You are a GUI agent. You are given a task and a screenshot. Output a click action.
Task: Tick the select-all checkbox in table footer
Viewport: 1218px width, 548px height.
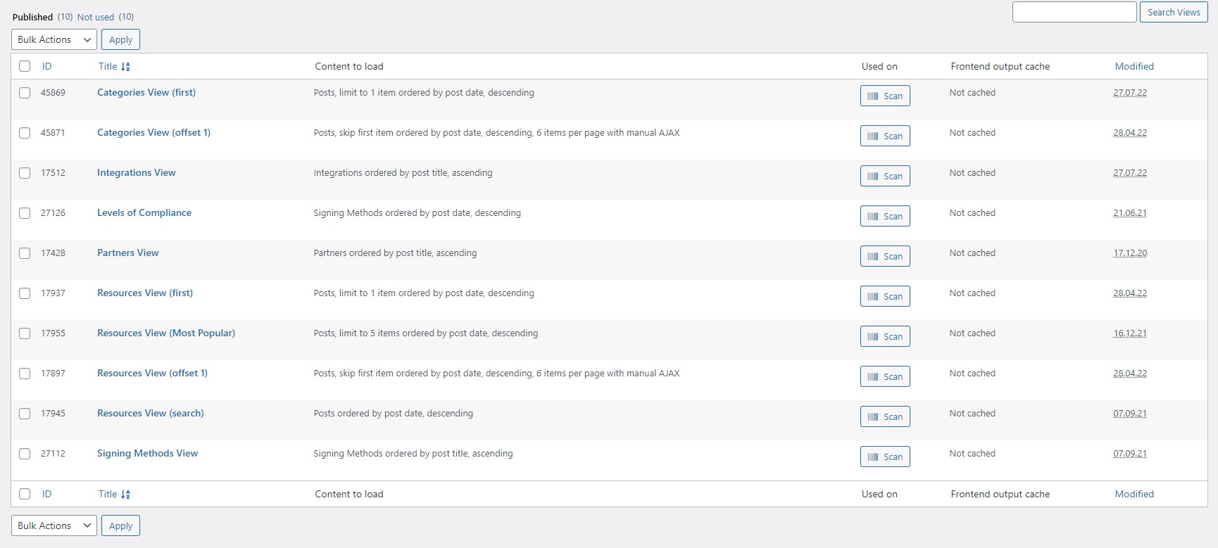pyautogui.click(x=25, y=494)
